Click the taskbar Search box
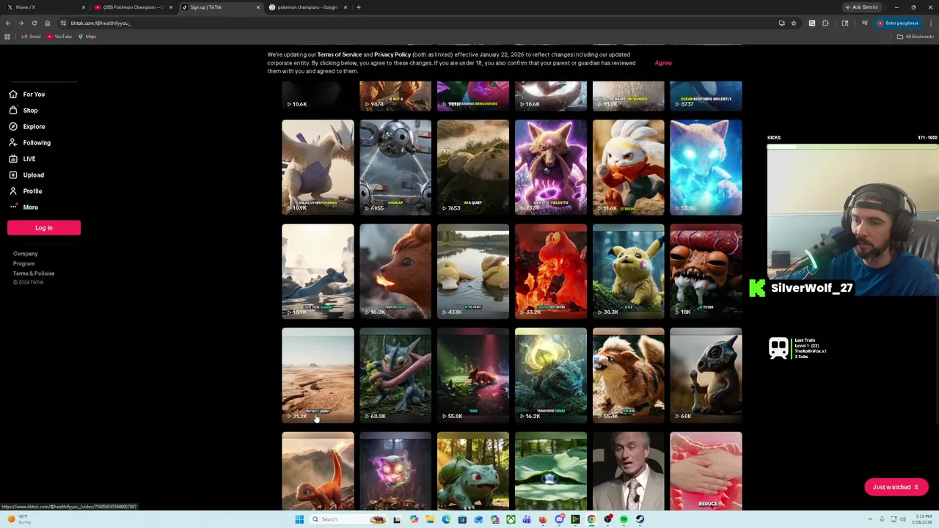The height and width of the screenshot is (528, 939). point(349,519)
